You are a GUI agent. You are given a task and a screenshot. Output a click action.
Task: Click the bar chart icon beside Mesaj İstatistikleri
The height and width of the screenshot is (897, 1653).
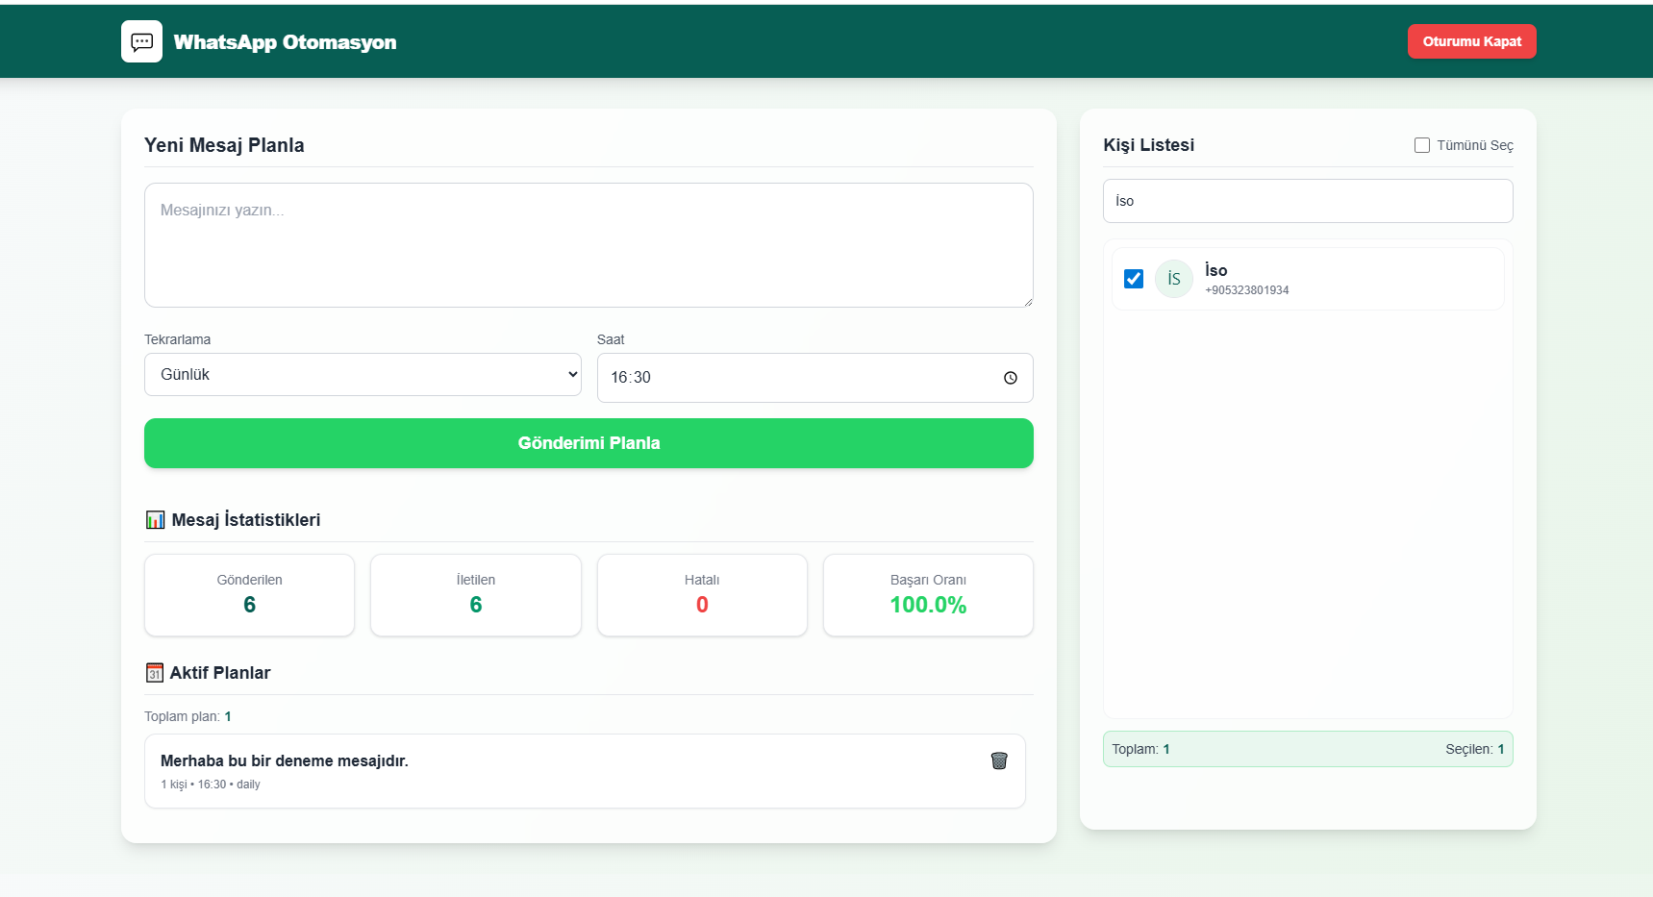155,520
